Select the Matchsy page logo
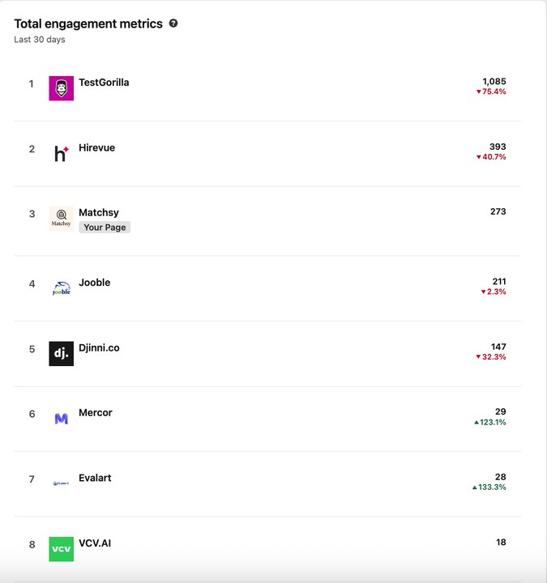Viewport: 547px width, 583px height. (x=61, y=219)
